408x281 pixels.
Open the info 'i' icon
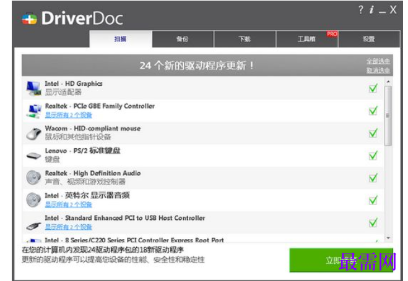[371, 10]
